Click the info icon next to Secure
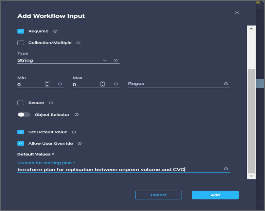 pyautogui.click(x=51, y=103)
